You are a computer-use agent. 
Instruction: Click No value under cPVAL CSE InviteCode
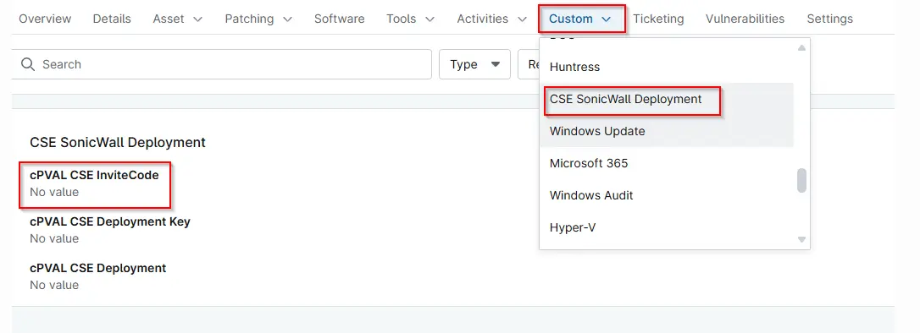click(x=54, y=192)
